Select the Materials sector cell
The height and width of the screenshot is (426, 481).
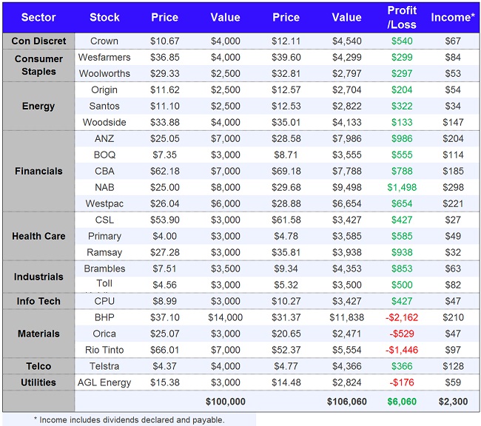[x=38, y=334]
